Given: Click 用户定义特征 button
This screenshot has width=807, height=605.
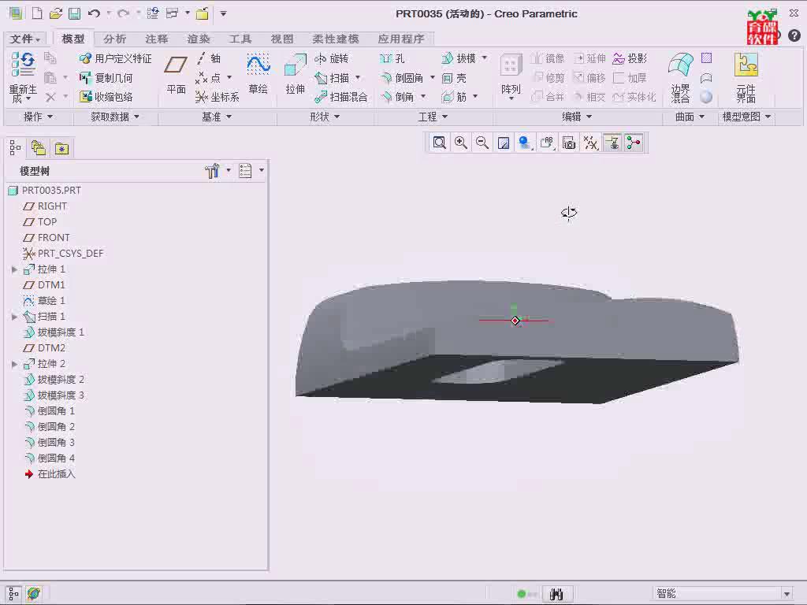Looking at the screenshot, I should 115,58.
